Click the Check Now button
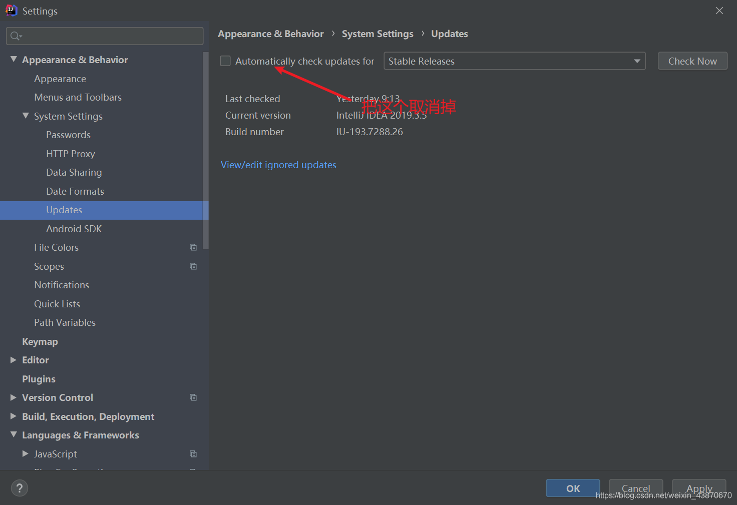 (x=692, y=61)
